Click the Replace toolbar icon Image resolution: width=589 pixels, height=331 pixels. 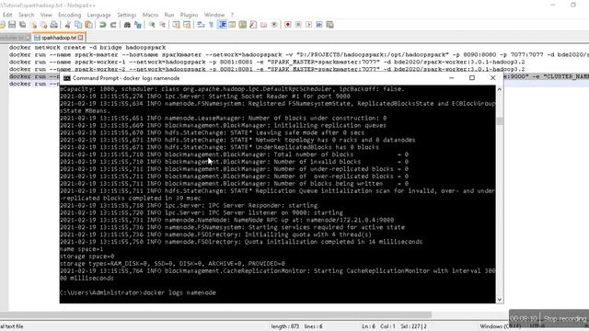138,25
